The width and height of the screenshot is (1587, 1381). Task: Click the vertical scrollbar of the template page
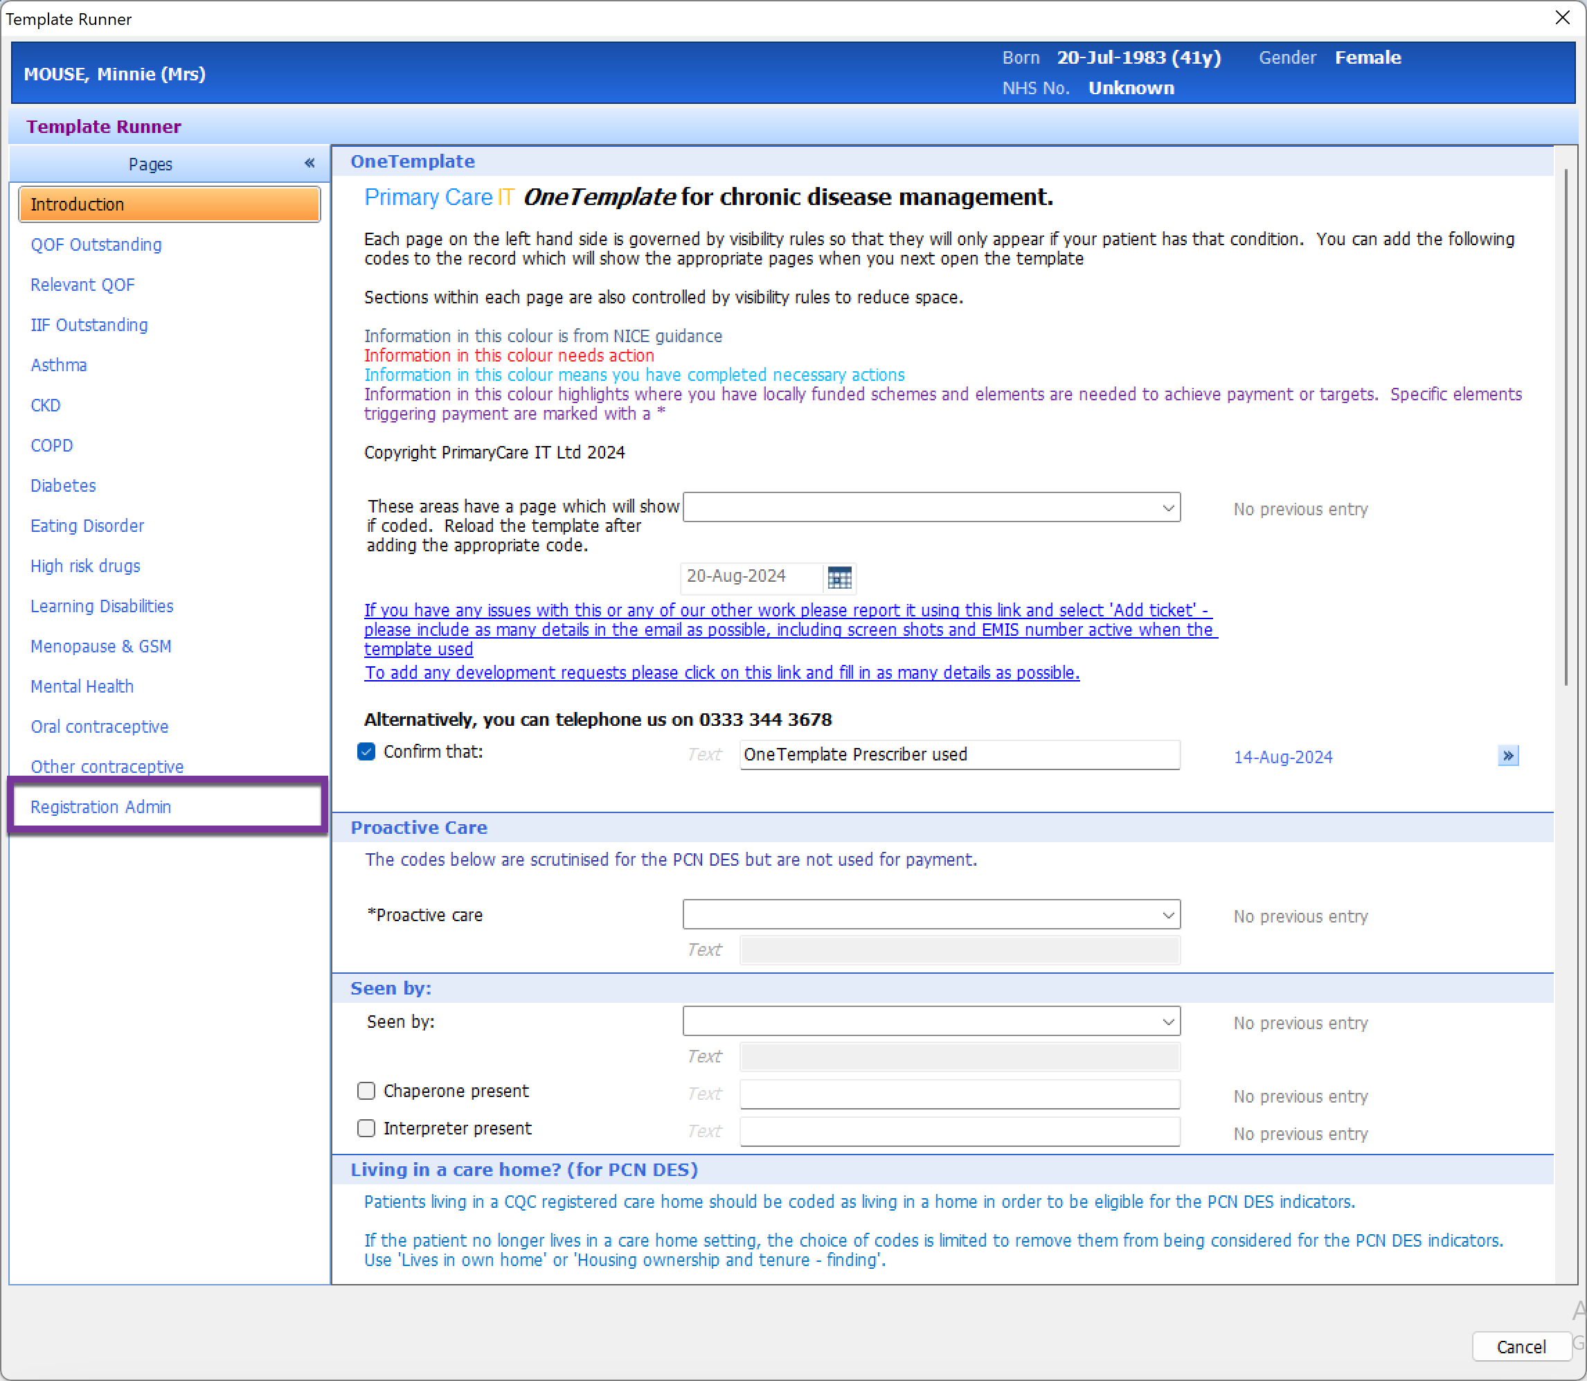coord(1566,428)
